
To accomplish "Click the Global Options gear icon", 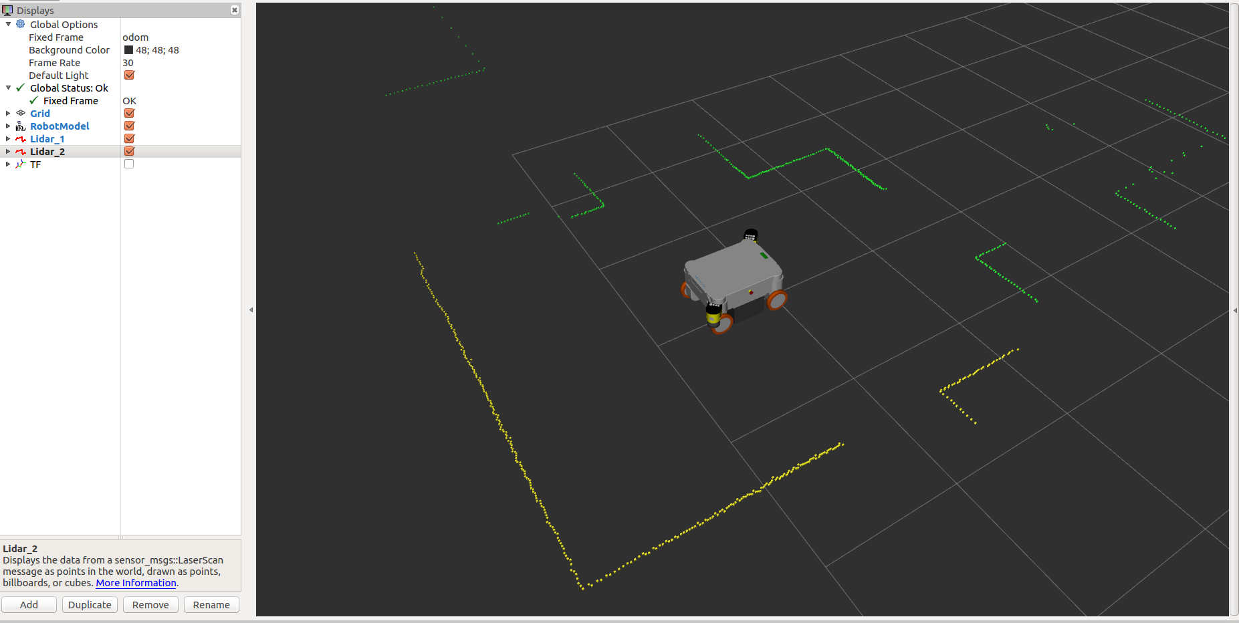I will click(21, 24).
